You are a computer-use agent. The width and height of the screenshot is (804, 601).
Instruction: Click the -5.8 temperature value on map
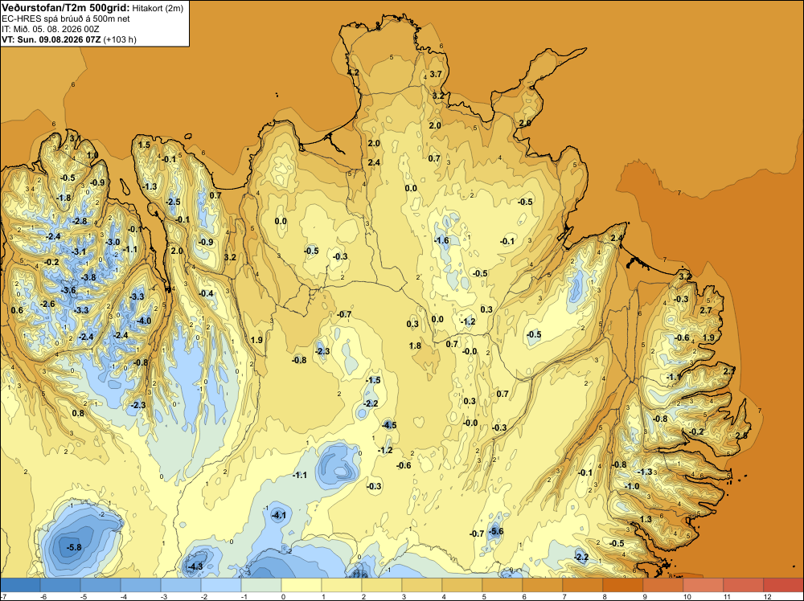(x=74, y=547)
